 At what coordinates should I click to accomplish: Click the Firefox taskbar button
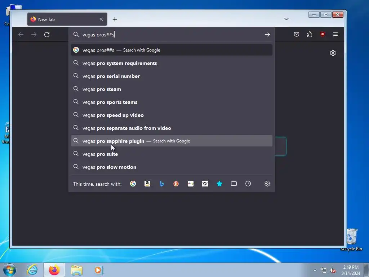click(54, 270)
